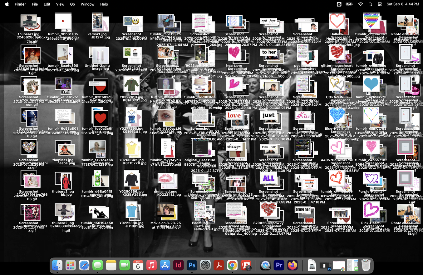Image resolution: width=423 pixels, height=275 pixels.
Task: Launch Adobe InDesign from the dock
Action: [179, 266]
